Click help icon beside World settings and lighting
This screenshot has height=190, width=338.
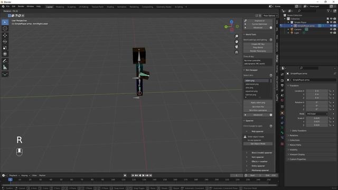(271, 40)
